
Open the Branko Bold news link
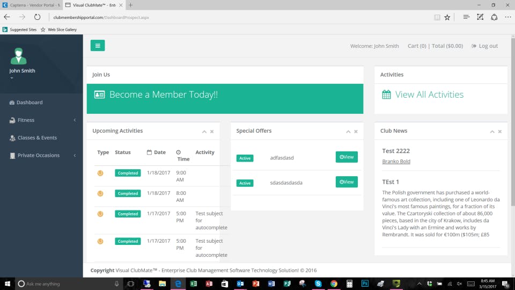click(396, 162)
